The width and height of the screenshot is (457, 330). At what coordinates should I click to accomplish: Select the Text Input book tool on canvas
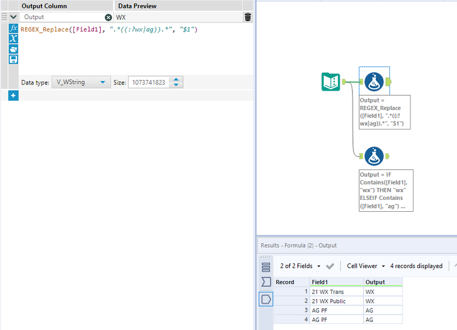click(x=331, y=82)
